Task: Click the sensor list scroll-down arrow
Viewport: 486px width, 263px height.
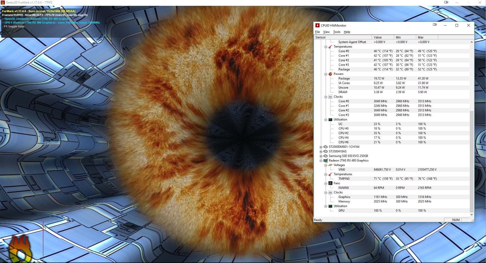Action: click(472, 214)
